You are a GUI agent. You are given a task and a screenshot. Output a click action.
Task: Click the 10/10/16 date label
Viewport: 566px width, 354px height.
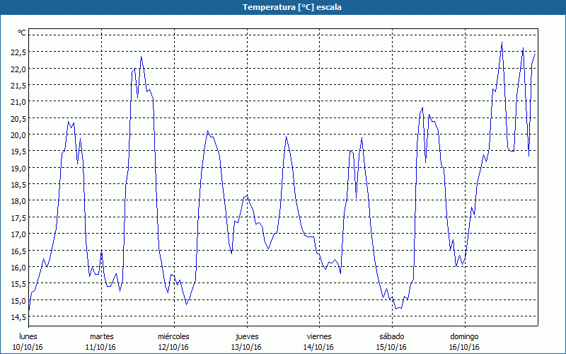coord(28,347)
